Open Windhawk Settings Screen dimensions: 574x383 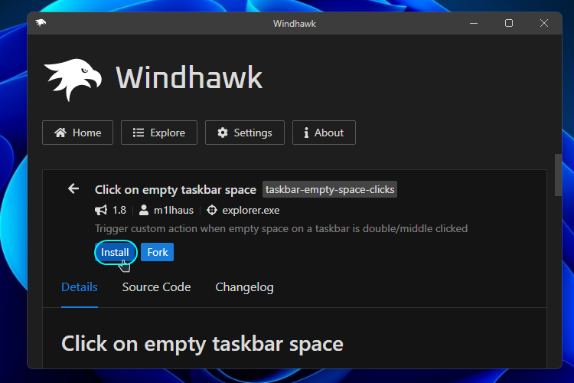click(245, 133)
